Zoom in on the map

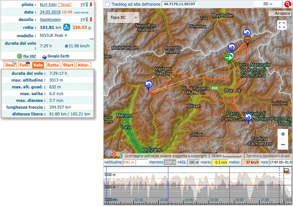pyautogui.click(x=283, y=134)
